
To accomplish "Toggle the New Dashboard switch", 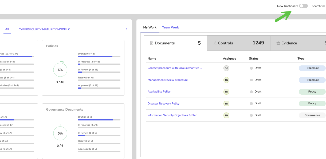I will pos(303,6).
